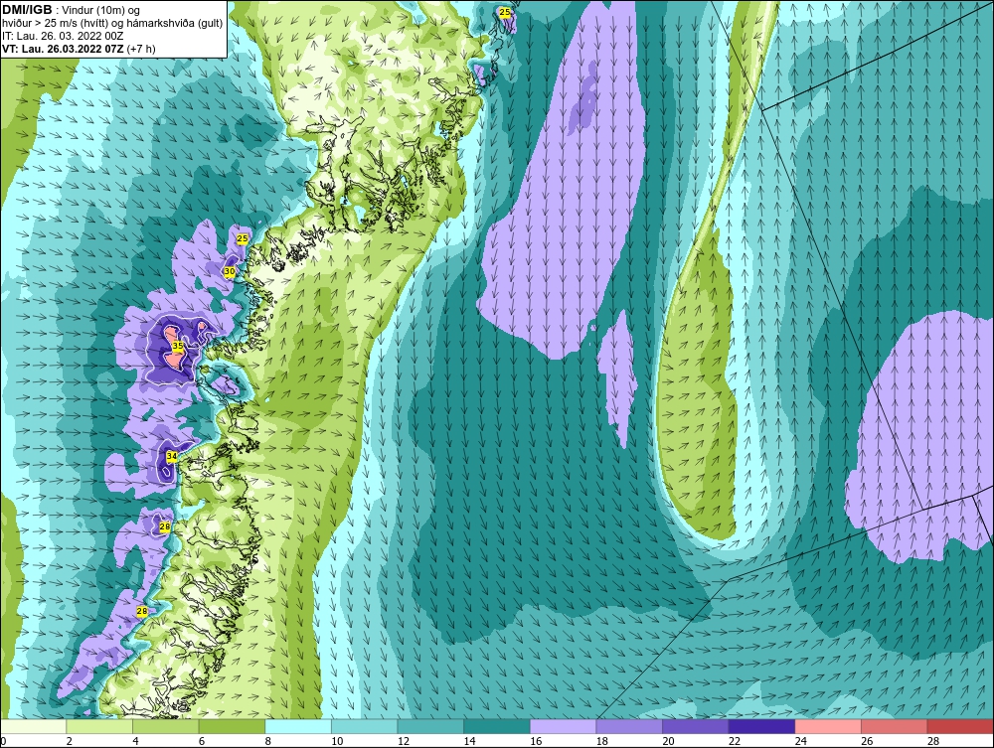
Task: Click the 'DMI/IGB : Vindur (10m) og' title line
Action: [x=71, y=10]
